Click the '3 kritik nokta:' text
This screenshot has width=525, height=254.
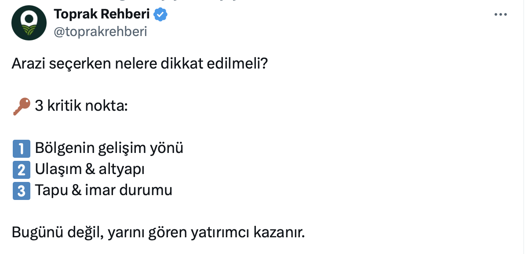(81, 106)
